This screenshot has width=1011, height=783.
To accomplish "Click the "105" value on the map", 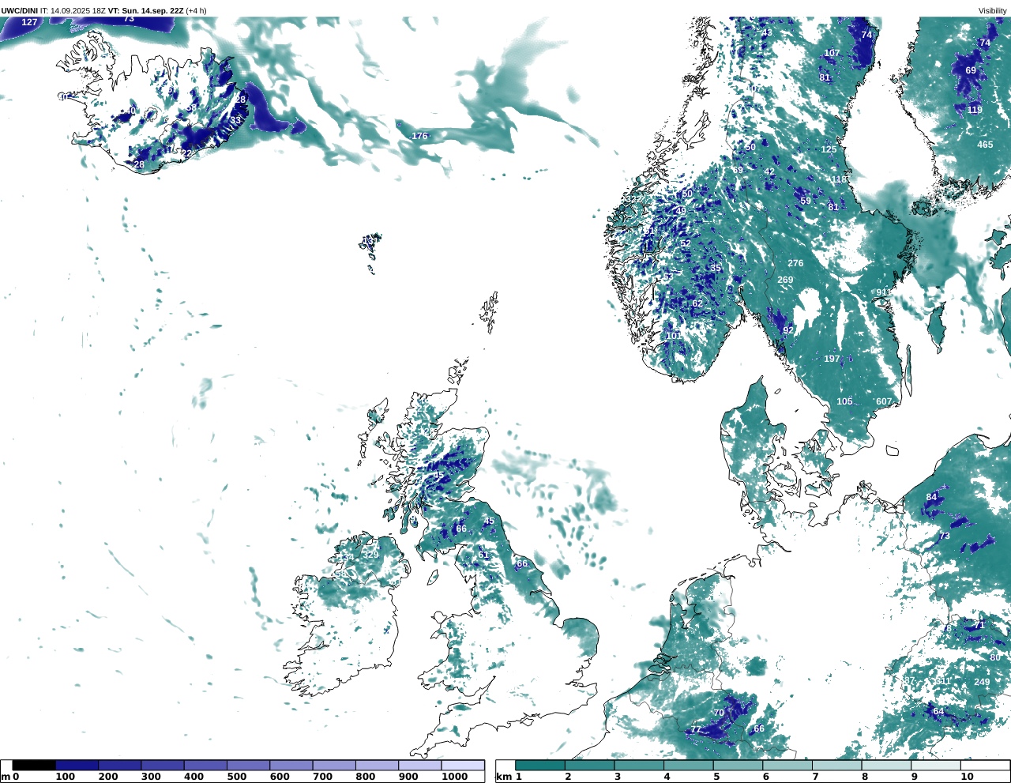I will coord(845,401).
